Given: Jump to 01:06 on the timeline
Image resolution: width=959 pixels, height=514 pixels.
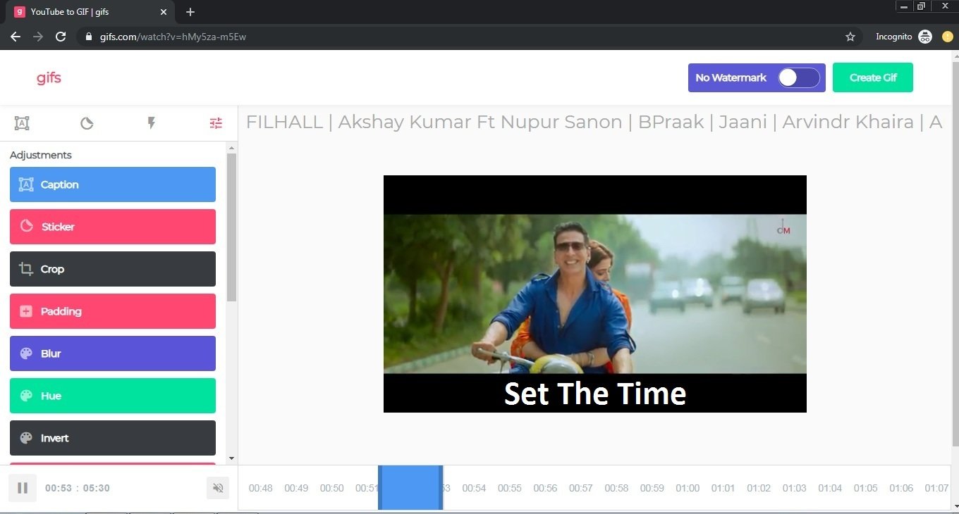Looking at the screenshot, I should pyautogui.click(x=901, y=488).
